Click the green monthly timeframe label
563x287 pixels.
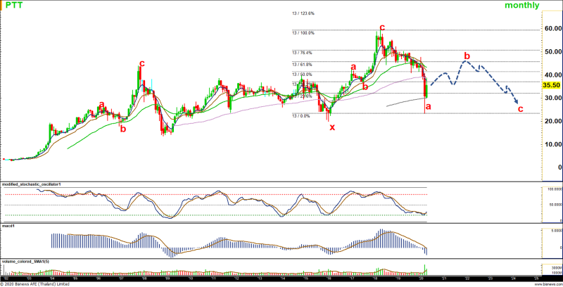tap(522, 6)
